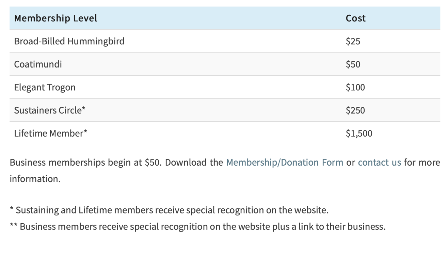Select the Lifetime Member* membership cell
448x255 pixels.
tap(50, 133)
